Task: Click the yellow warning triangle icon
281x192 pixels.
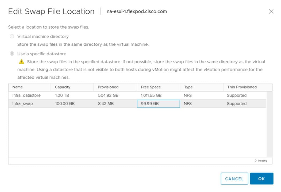Action: tap(21, 62)
